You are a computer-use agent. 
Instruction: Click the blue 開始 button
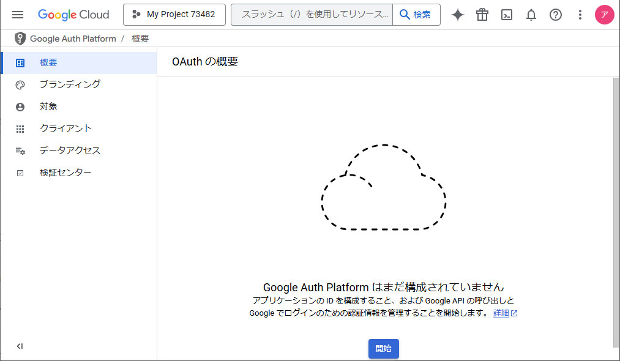coord(384,348)
